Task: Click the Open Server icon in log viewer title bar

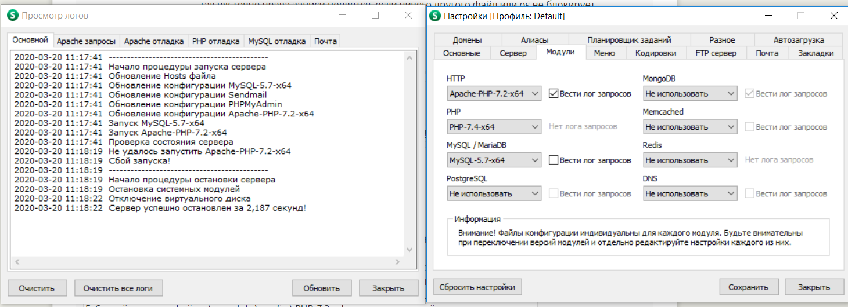Action: click(13, 16)
